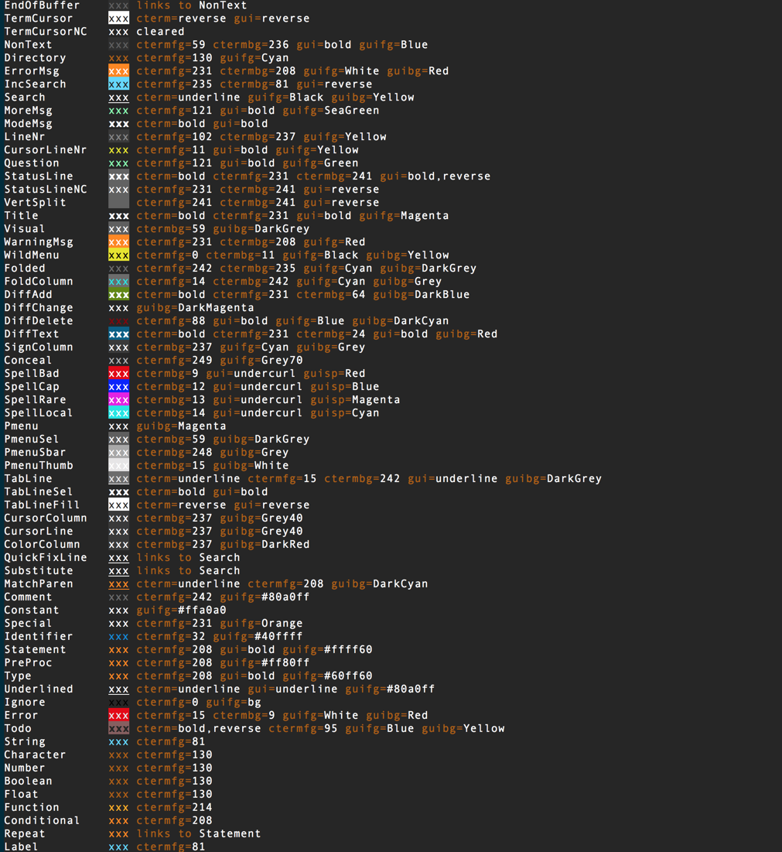The width and height of the screenshot is (782, 852).
Task: Click the MoreMsg group name
Action: point(29,111)
